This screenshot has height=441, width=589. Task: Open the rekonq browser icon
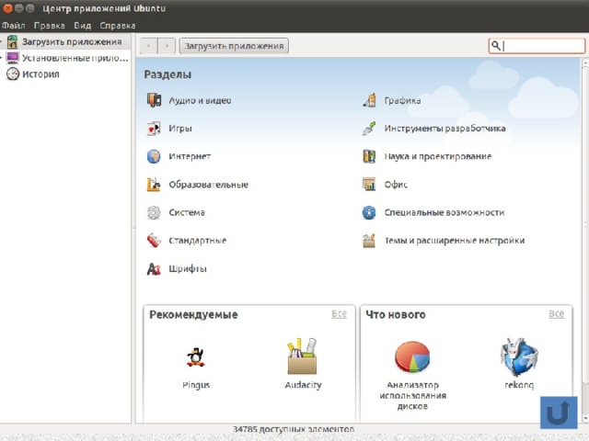coord(519,356)
